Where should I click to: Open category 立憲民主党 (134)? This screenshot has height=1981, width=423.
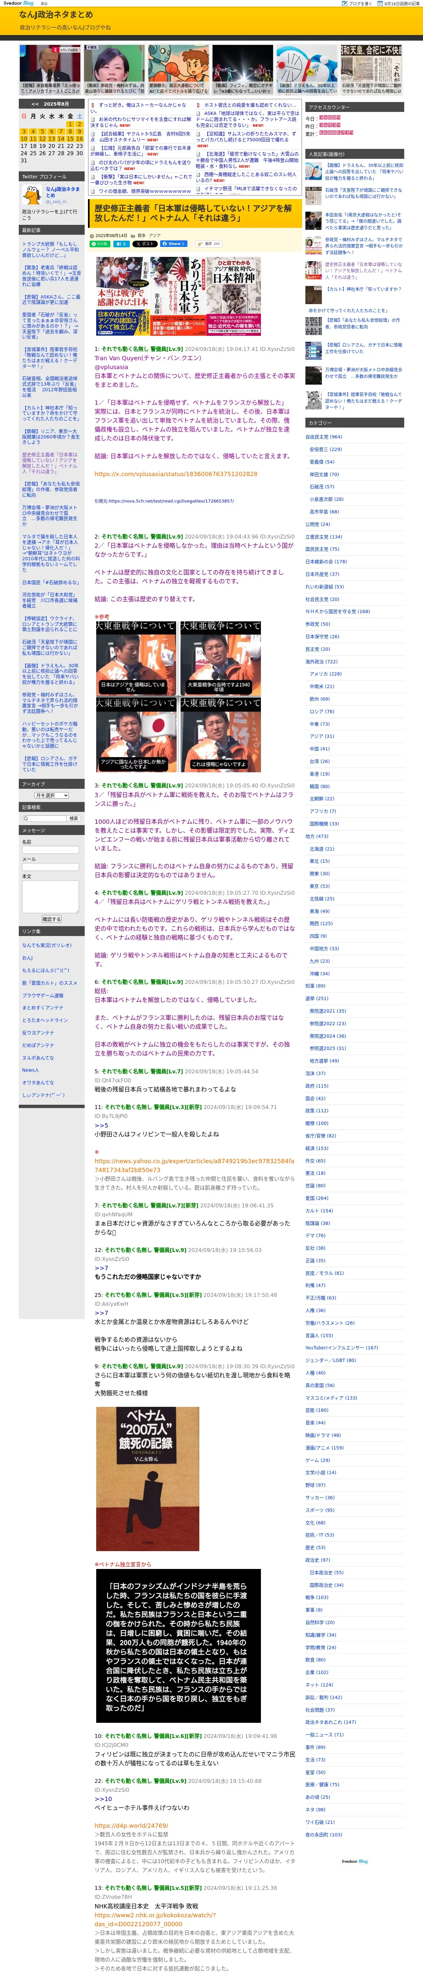[x=324, y=537]
